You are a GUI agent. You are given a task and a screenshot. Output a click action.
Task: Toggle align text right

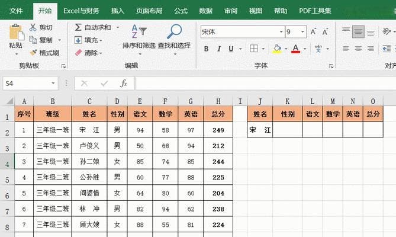(x=371, y=49)
